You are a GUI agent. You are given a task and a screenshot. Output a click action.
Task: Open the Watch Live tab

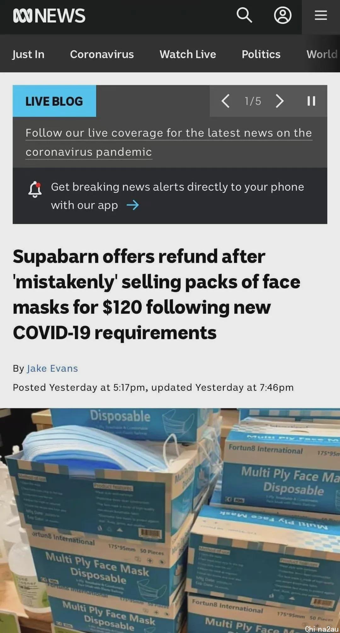tap(188, 54)
